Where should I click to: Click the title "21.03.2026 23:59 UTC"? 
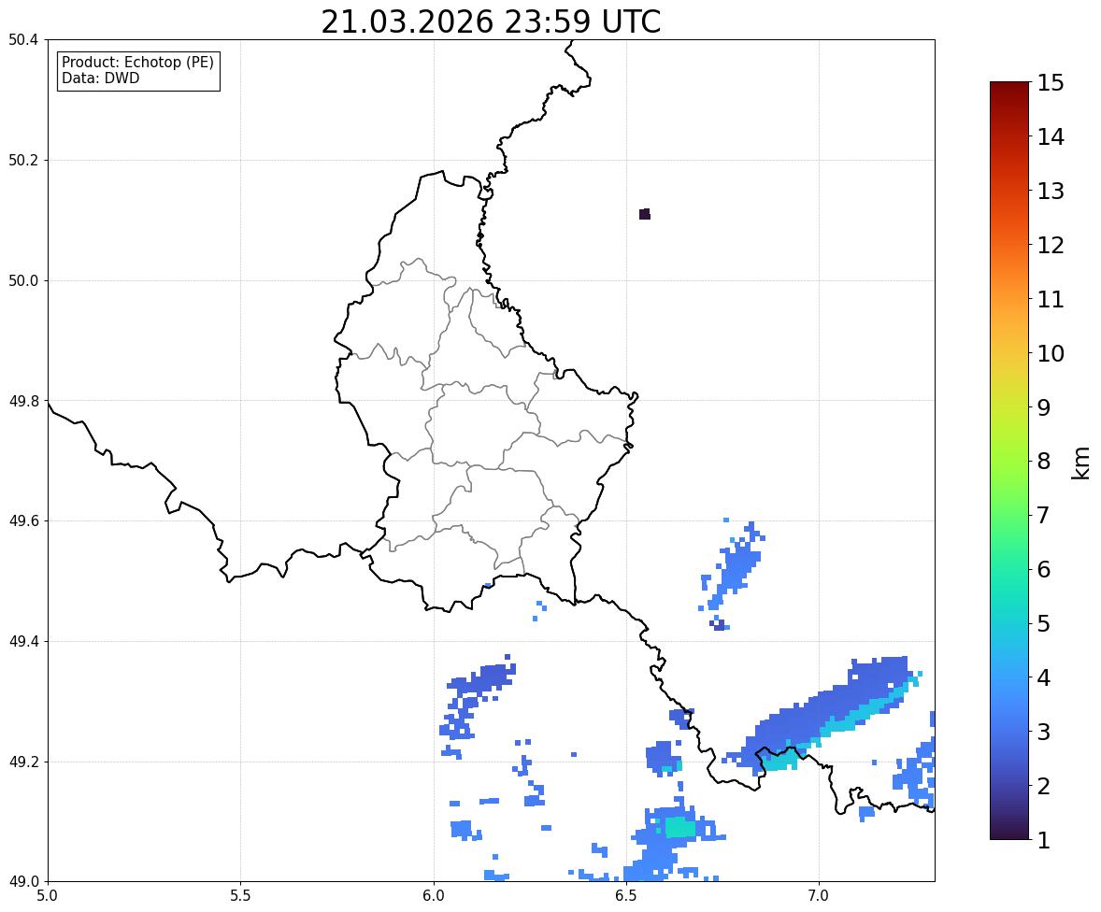point(491,21)
